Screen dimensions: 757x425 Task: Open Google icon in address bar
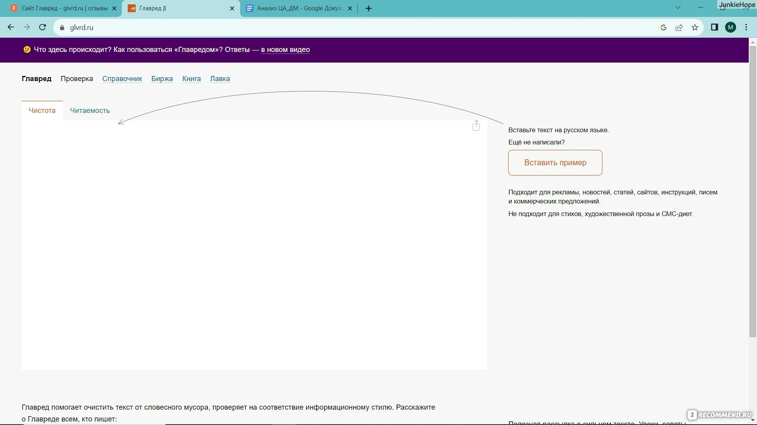(x=664, y=28)
